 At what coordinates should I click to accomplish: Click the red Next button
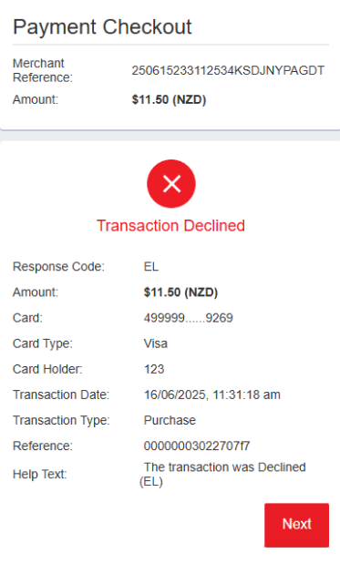pos(296,525)
